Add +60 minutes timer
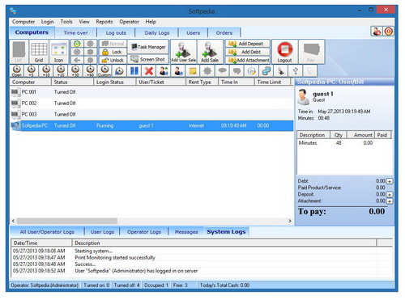This screenshot has width=405, height=300. (x=90, y=71)
